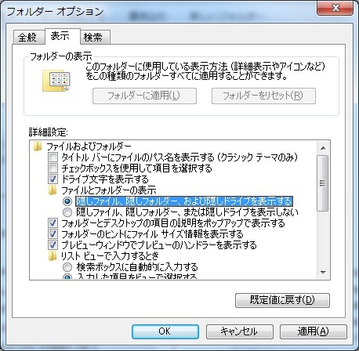Click the scrollbar down arrow in 詳細設定 list

[x=323, y=273]
